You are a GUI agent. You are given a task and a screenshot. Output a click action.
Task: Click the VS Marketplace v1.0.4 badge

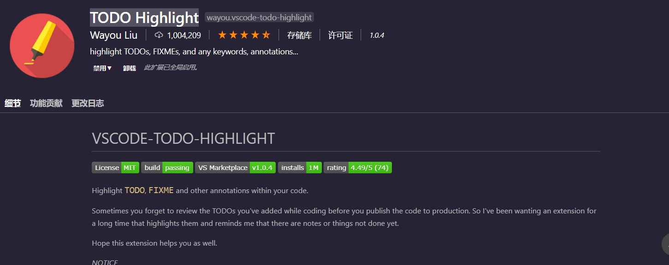click(x=235, y=168)
